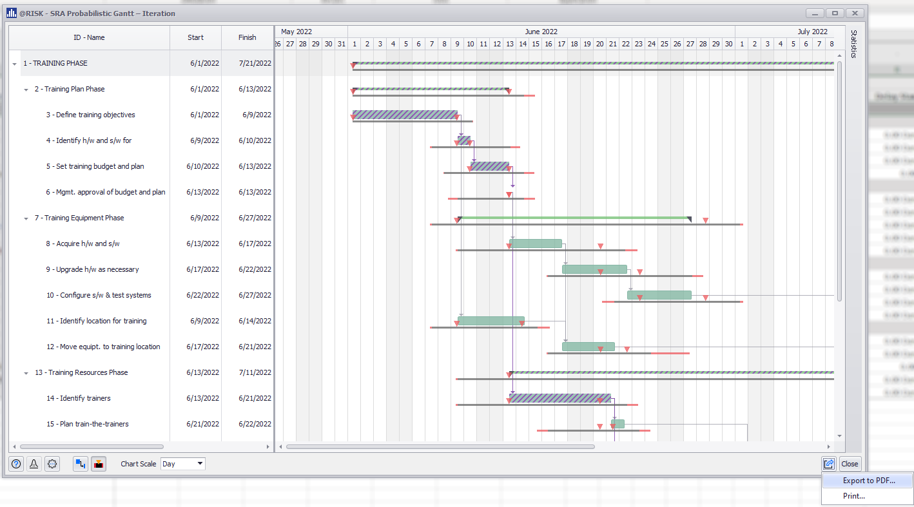Viewport: 914px width, 507px height.
Task: Open settings with the gear icon
Action: point(53,464)
